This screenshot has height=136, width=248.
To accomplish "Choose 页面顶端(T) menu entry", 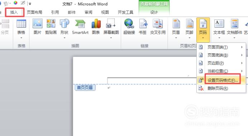I will coord(221,47).
